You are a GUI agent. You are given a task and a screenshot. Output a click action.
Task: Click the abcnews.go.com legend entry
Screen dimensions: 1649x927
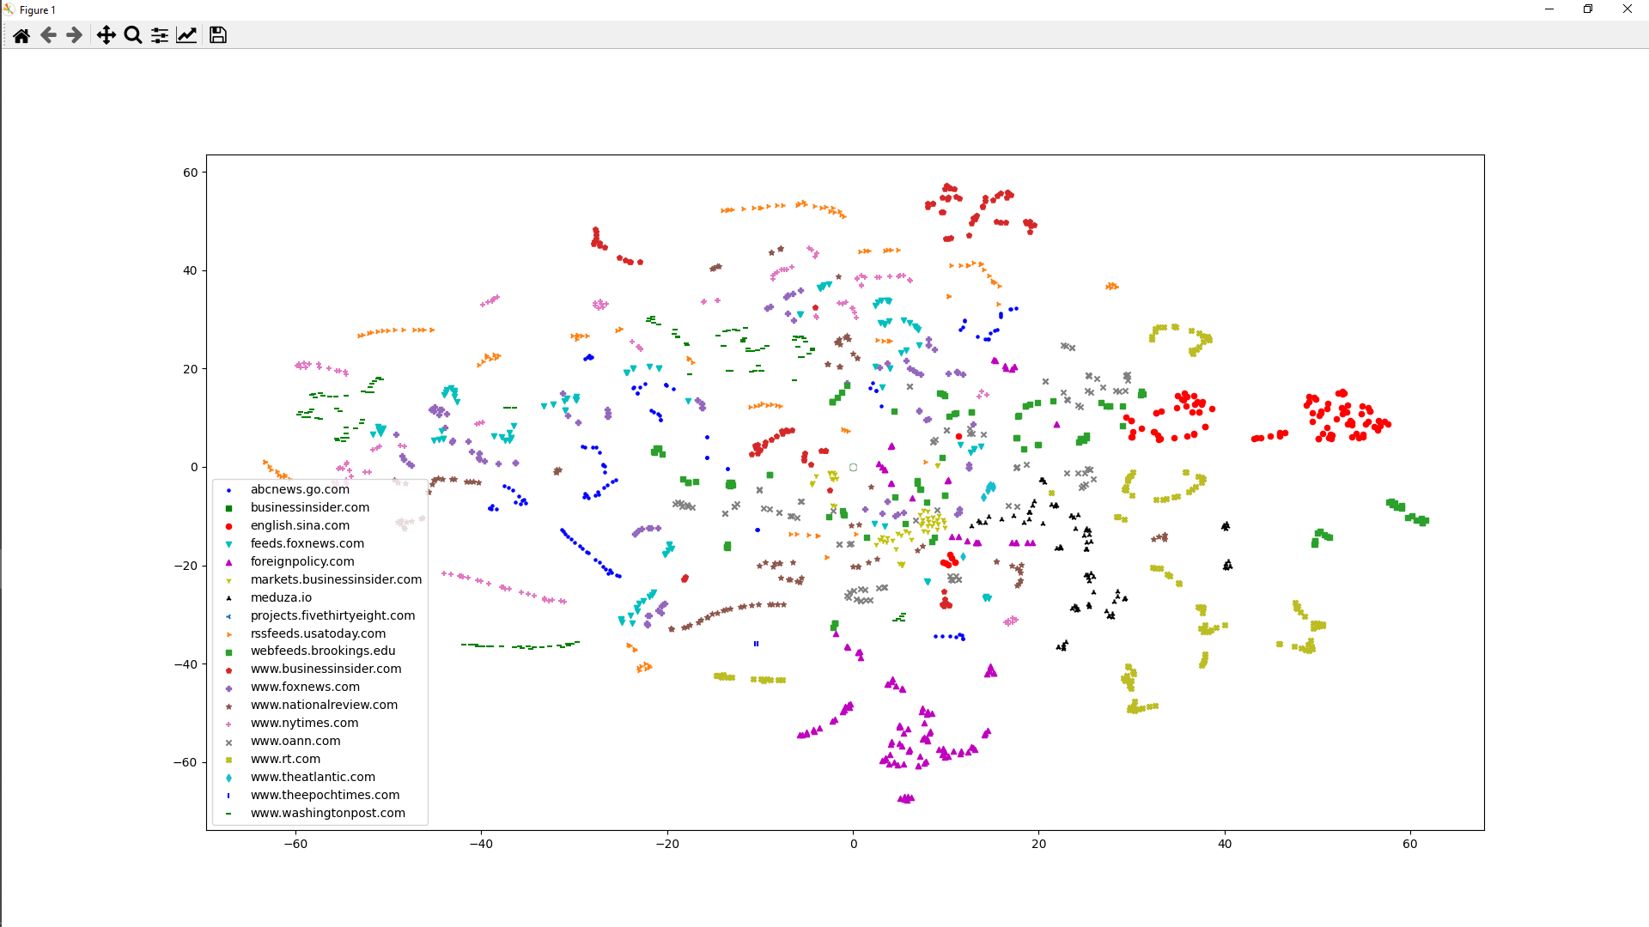(300, 489)
